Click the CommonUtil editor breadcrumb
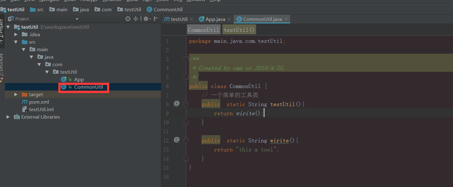 [x=204, y=30]
